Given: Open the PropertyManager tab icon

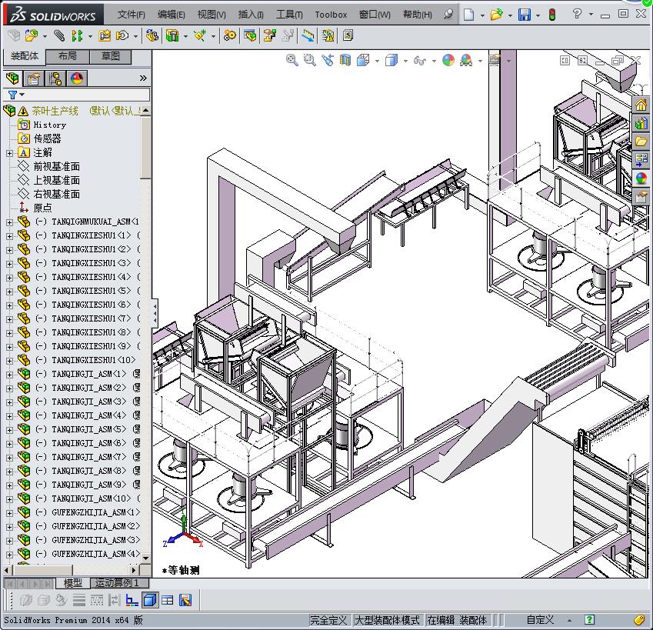Looking at the screenshot, I should click(34, 78).
